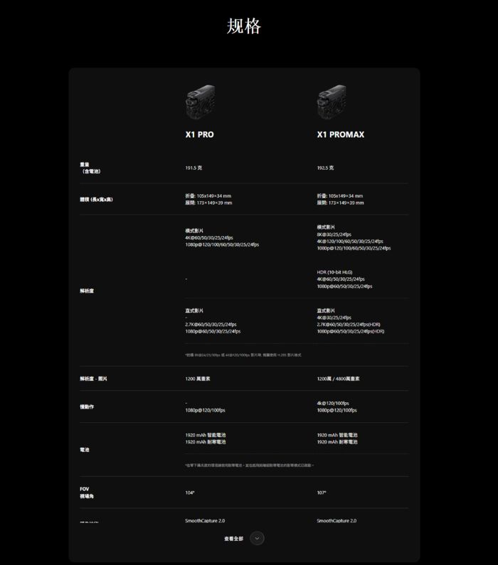This screenshot has width=498, height=565.
Task: Click the 電池 row label
Action: click(85, 450)
